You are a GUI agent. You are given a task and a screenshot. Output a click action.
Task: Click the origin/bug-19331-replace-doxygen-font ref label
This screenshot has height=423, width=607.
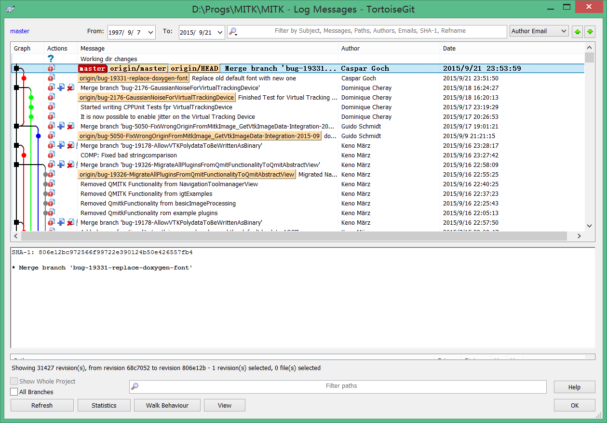coord(134,78)
